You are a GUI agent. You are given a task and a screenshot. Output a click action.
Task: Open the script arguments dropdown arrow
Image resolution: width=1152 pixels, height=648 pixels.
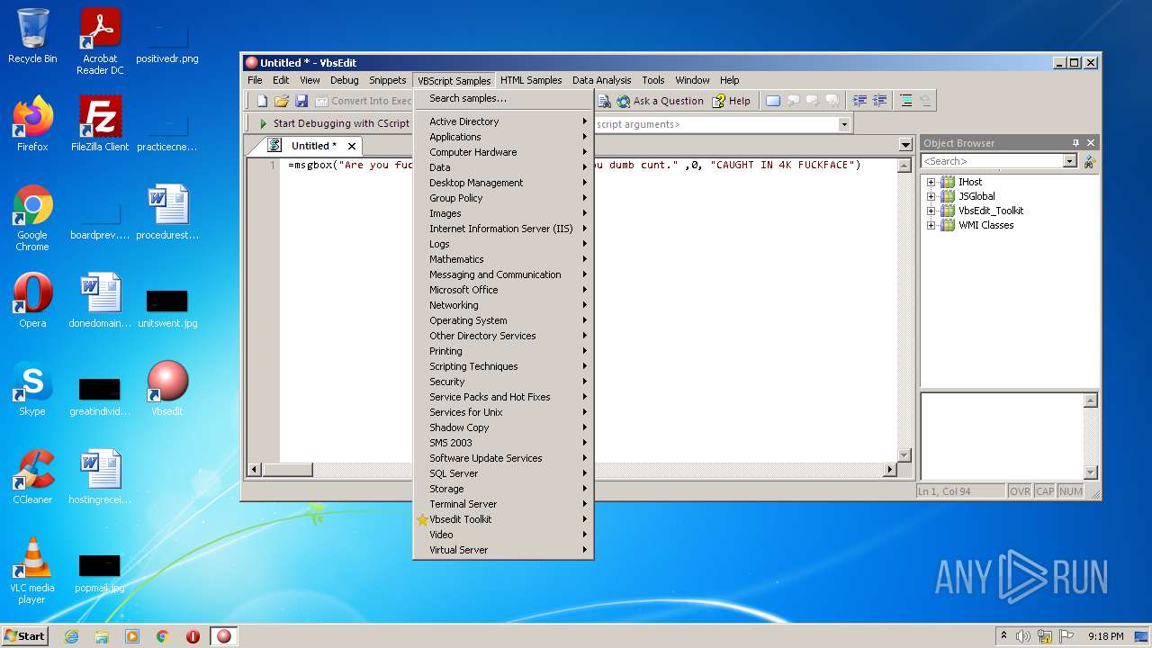click(844, 124)
